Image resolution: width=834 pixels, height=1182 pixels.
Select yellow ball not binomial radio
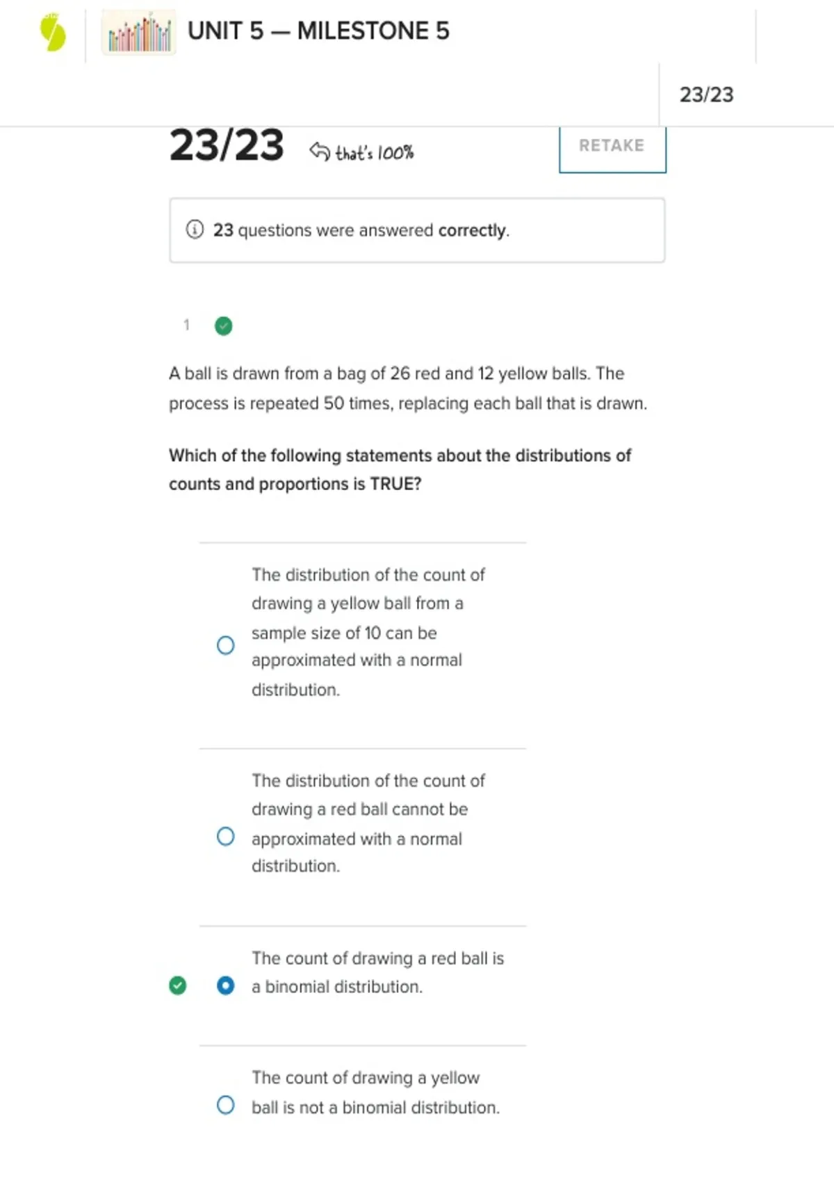tap(225, 1105)
